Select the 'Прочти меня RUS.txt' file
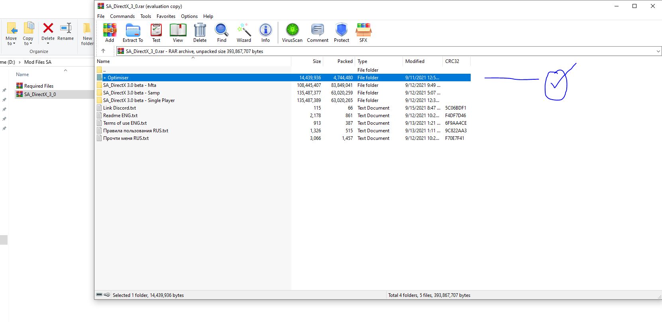 [283, 138]
